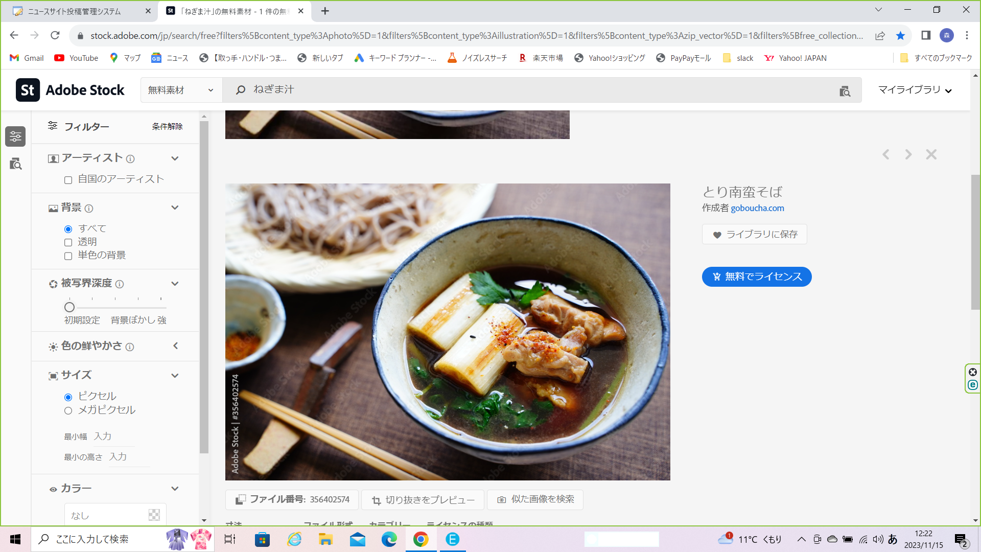Viewport: 981px width, 552px height.
Task: Click the depth of field info icon
Action: coord(120,284)
